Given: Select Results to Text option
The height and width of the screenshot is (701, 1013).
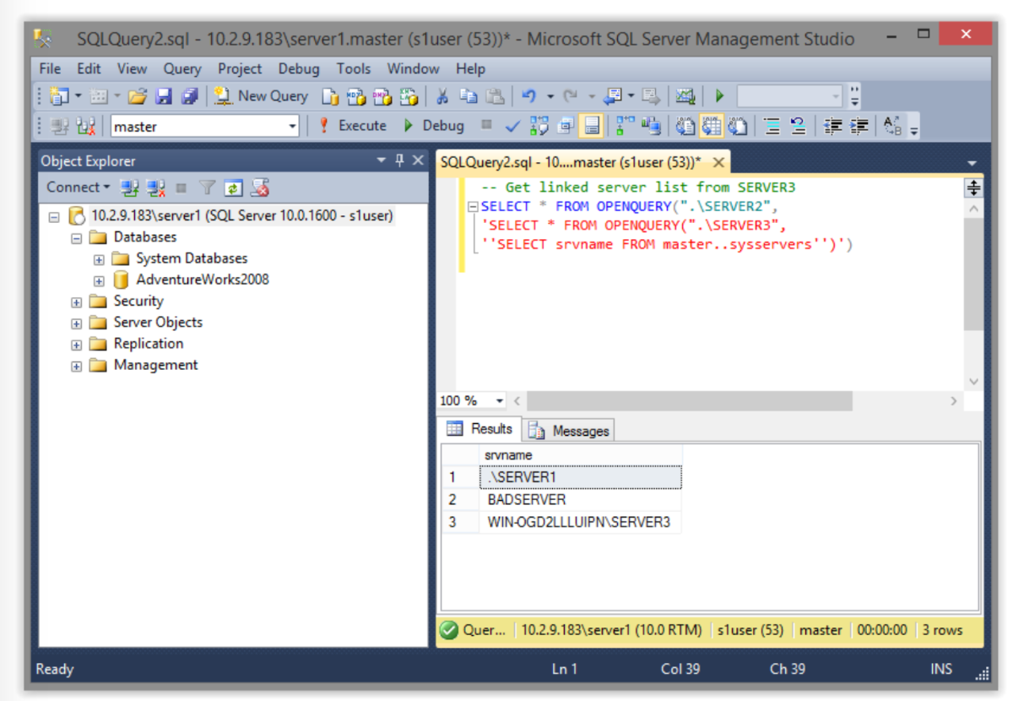Looking at the screenshot, I should point(685,127).
